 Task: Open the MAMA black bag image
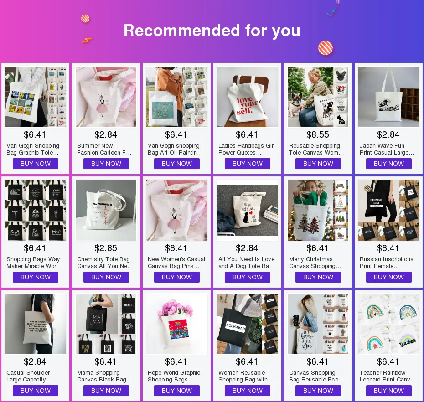point(106,324)
